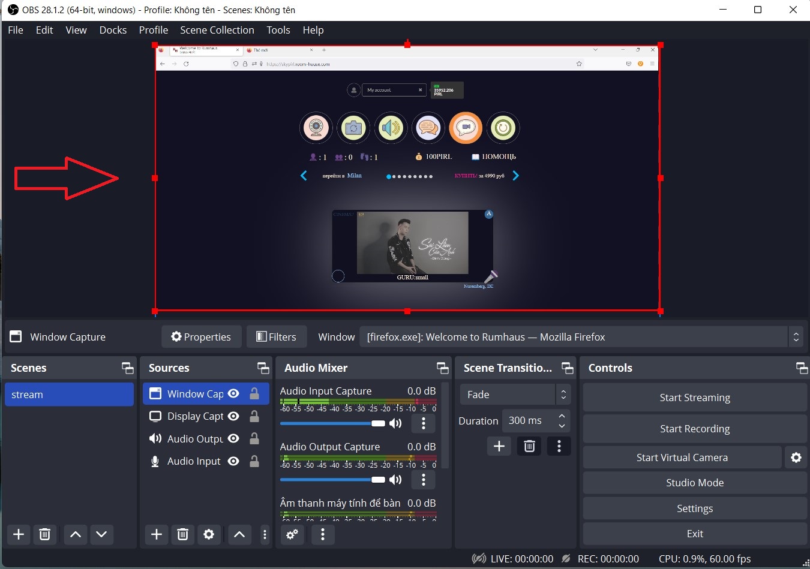810x569 pixels.
Task: Open Advanced Audio Properties gear icon
Action: [292, 534]
